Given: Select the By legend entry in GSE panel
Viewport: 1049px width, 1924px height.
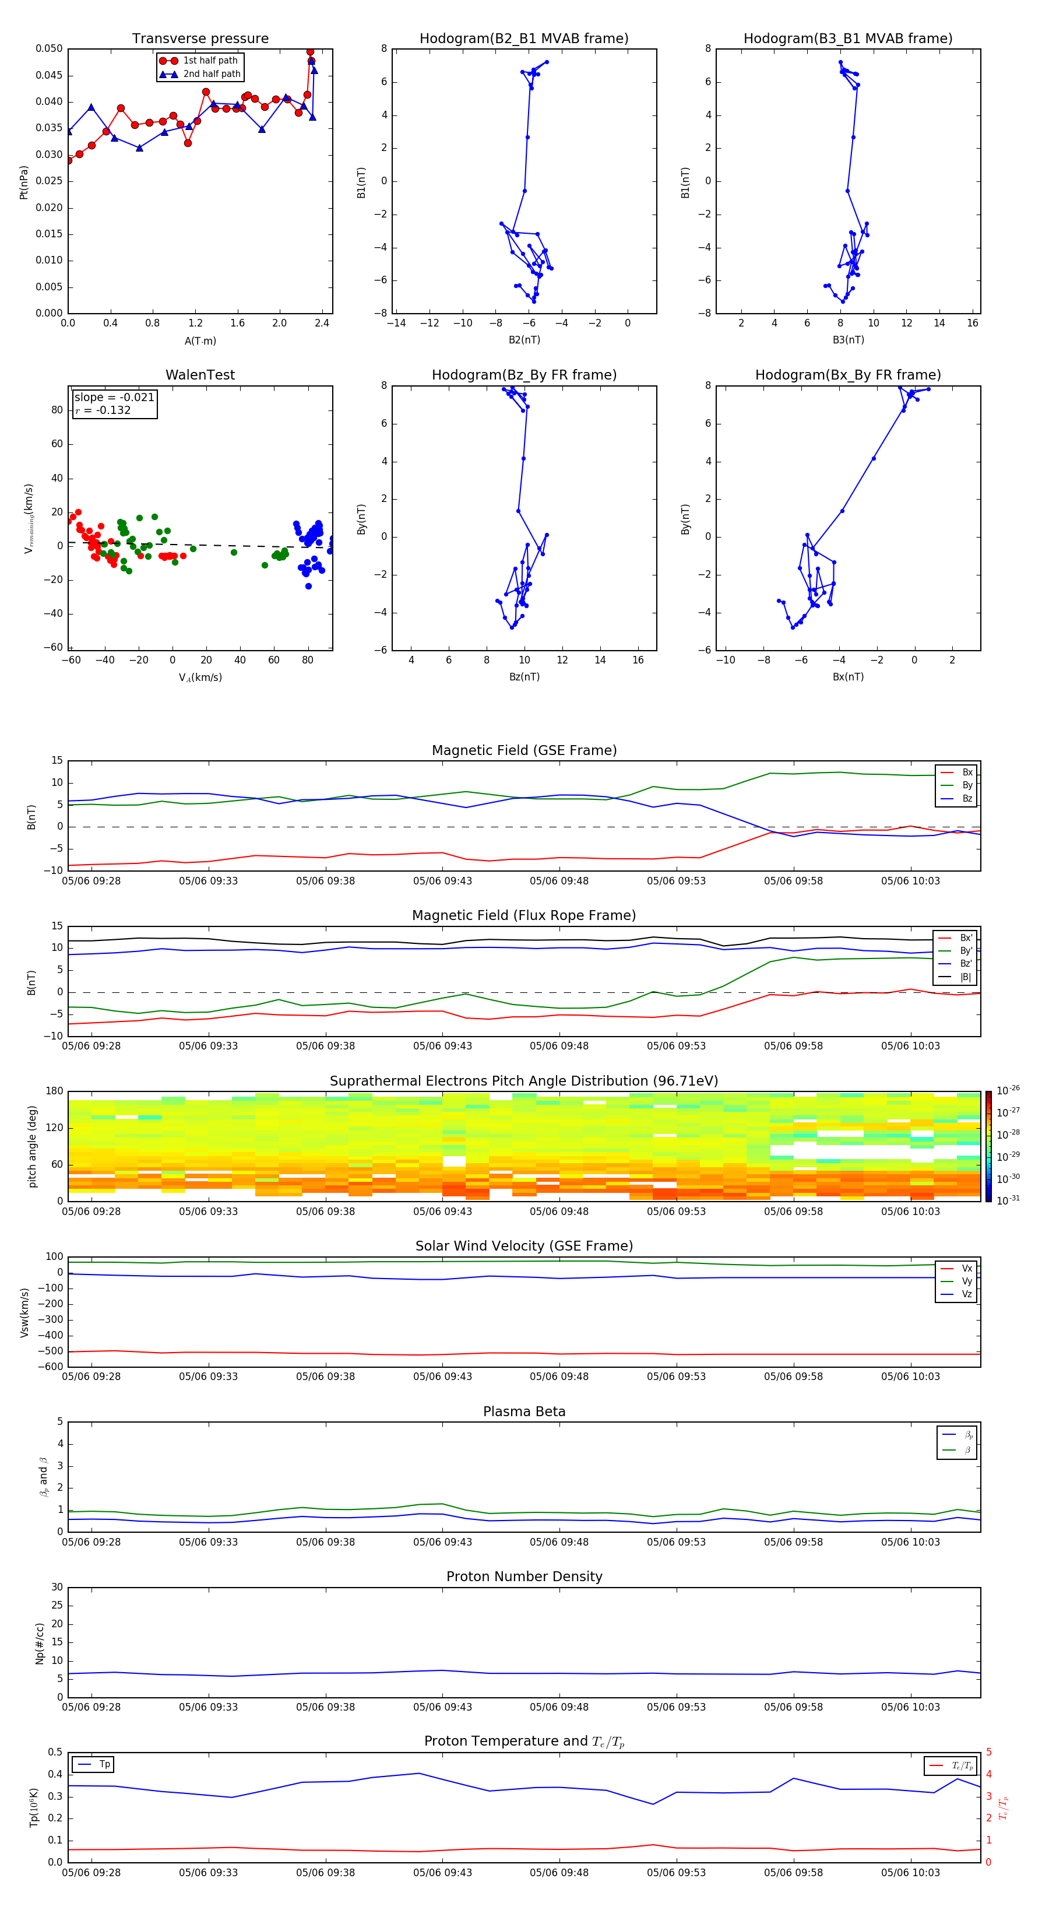Looking at the screenshot, I should tap(956, 785).
